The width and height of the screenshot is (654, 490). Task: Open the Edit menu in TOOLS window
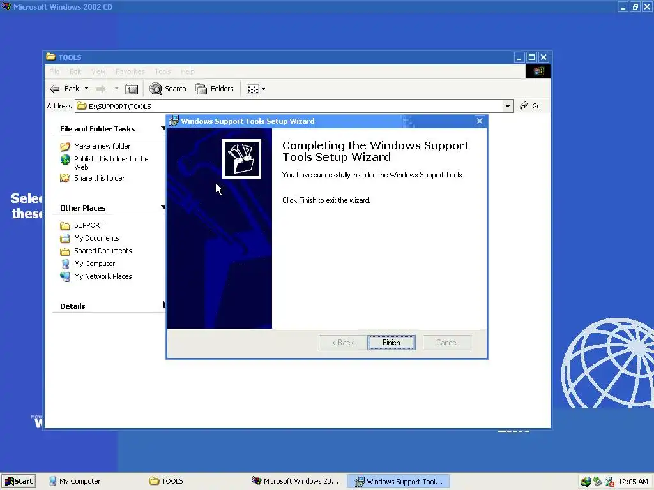pos(75,71)
